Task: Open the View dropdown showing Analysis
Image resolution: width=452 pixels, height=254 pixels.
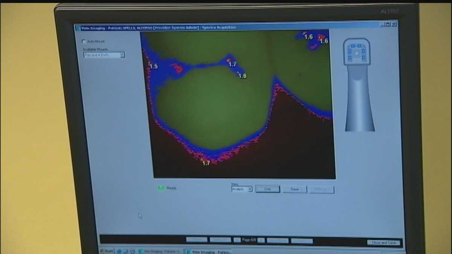Action: (x=248, y=189)
